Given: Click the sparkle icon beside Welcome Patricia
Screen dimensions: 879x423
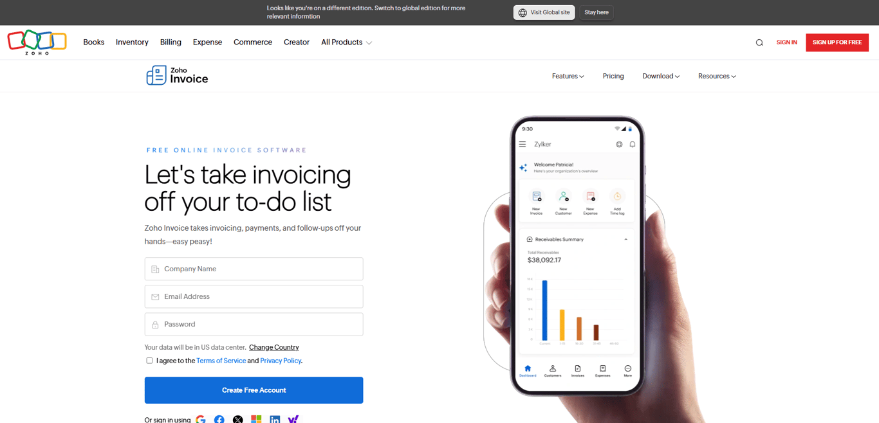Looking at the screenshot, I should coord(524,168).
